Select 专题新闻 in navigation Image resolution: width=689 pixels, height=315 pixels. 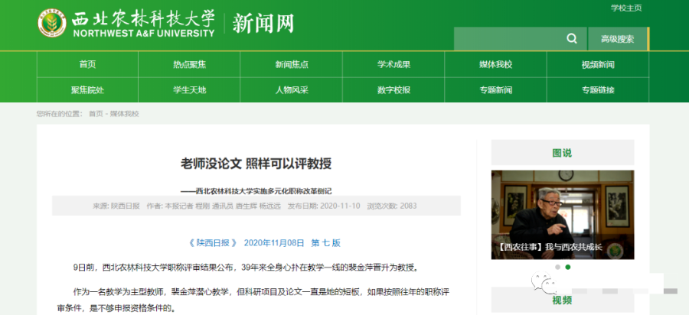(x=495, y=89)
